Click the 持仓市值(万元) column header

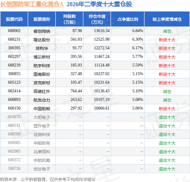coord(97,19)
